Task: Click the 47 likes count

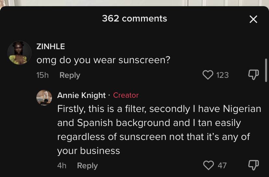Action: (222, 166)
